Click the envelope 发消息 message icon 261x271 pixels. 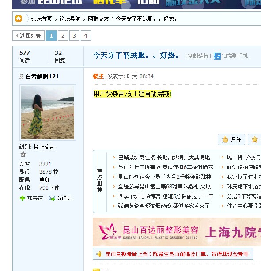pyautogui.click(x=52, y=198)
